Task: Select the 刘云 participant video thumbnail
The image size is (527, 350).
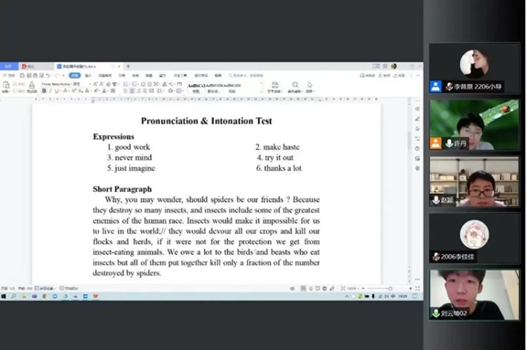Action: pos(474,295)
